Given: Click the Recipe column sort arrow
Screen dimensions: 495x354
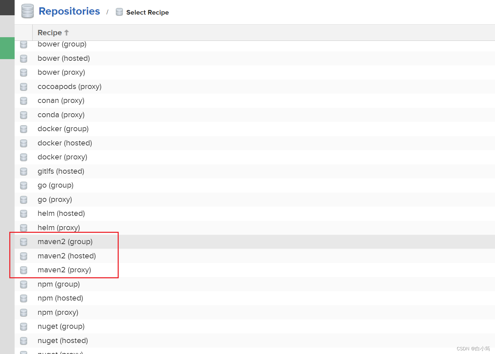Looking at the screenshot, I should click(x=66, y=33).
